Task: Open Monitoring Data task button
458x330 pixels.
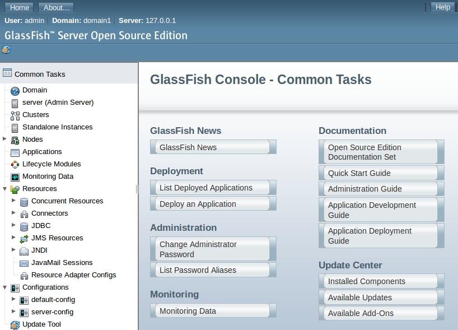Action: 213,311
